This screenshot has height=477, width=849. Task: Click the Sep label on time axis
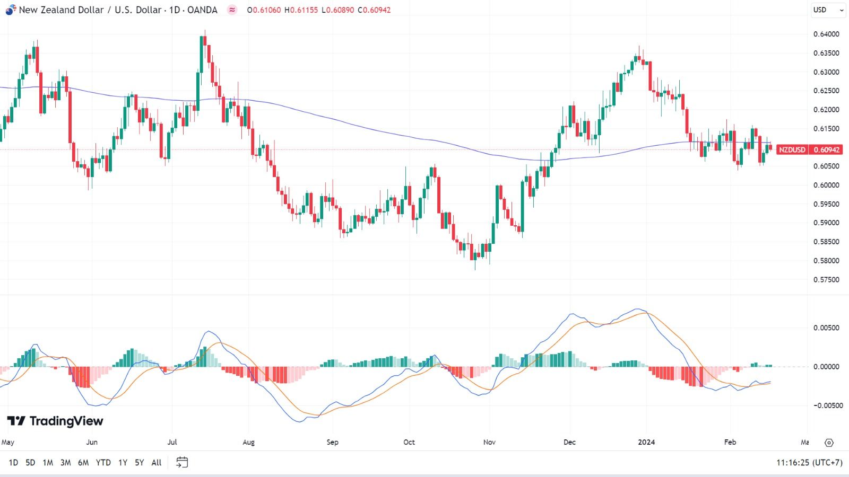[x=332, y=442]
